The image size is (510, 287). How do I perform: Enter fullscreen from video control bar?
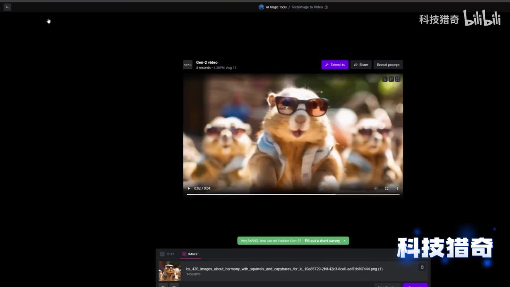[386, 189]
